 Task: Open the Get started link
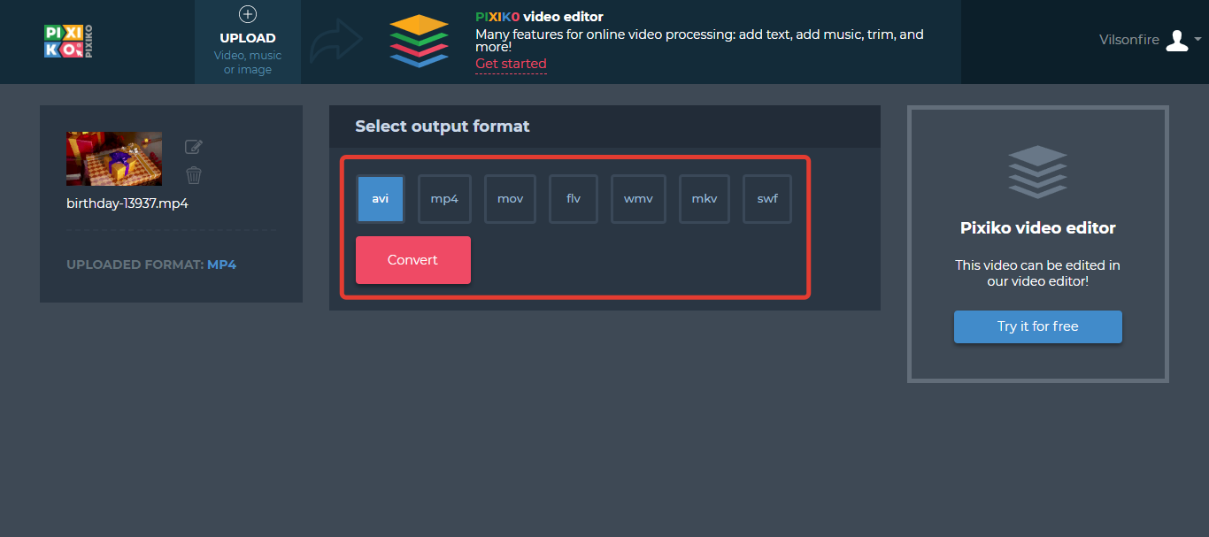[511, 64]
